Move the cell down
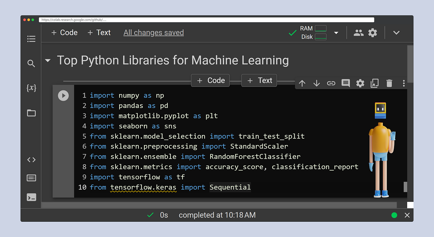This screenshot has width=434, height=237. coord(316,83)
